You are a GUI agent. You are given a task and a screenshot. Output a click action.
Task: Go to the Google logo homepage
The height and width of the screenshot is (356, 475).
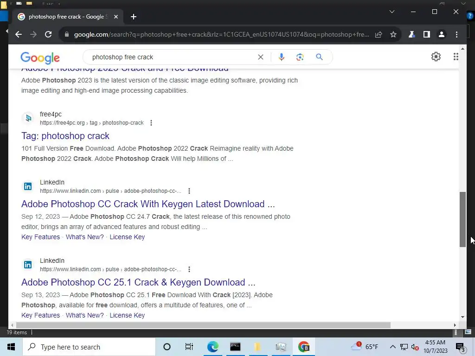pyautogui.click(x=40, y=57)
